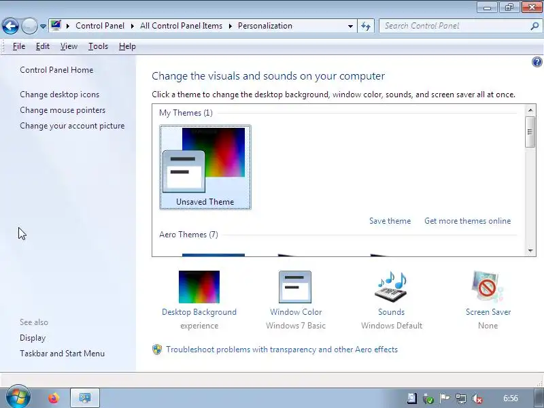Open the View menu
This screenshot has height=408, width=544.
tap(69, 46)
